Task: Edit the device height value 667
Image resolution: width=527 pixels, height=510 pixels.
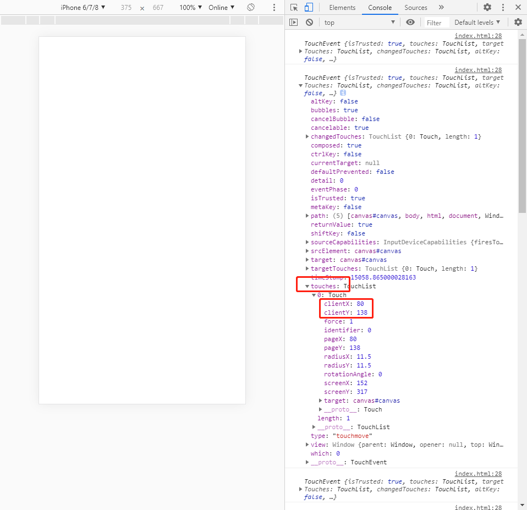Action: [x=158, y=7]
